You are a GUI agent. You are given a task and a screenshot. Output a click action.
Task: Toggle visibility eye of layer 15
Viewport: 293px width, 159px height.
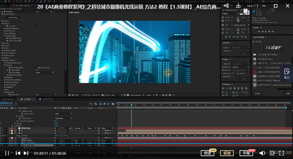tap(2, 128)
